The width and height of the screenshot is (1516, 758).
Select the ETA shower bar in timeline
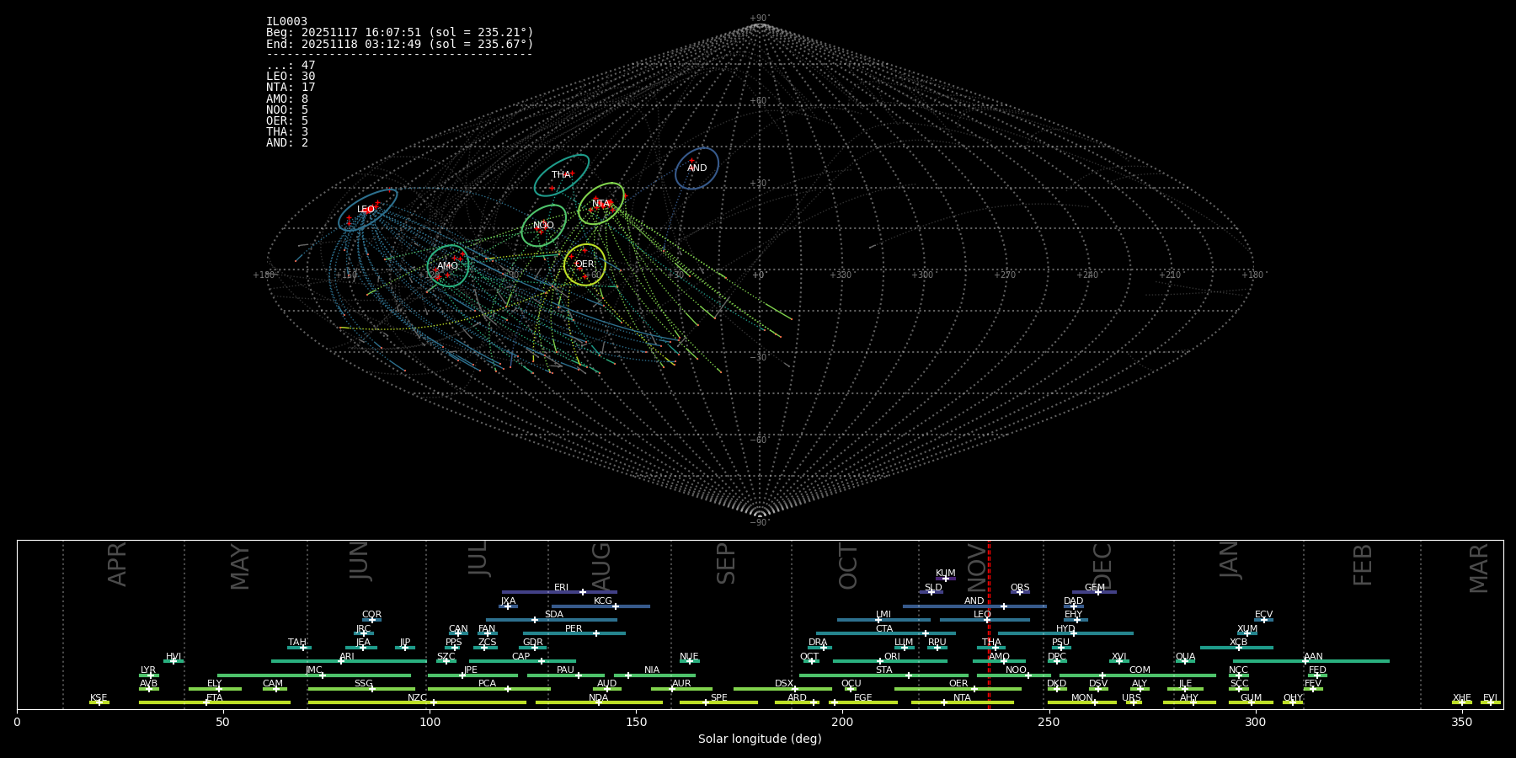pyautogui.click(x=215, y=702)
